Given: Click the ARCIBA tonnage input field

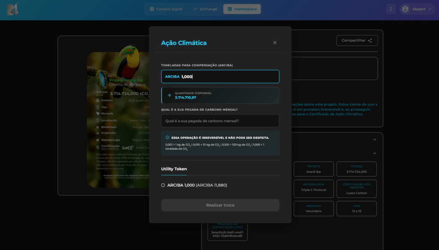Looking at the screenshot, I should point(220,77).
